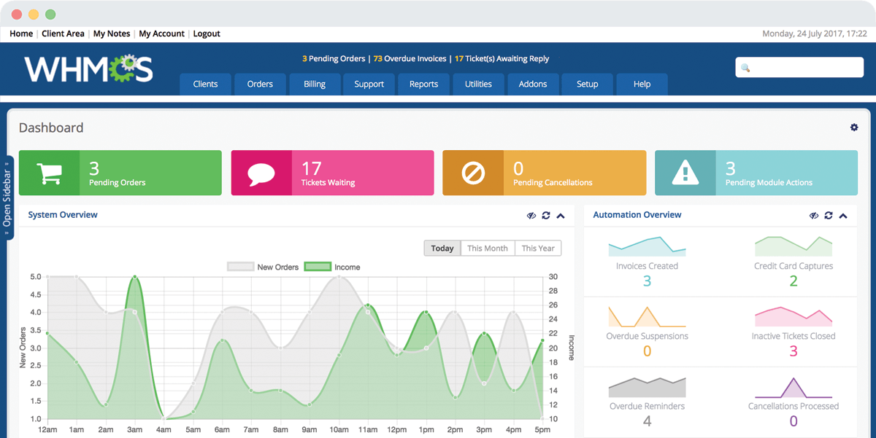Image resolution: width=876 pixels, height=438 pixels.
Task: Open the Billing menu
Action: (315, 85)
